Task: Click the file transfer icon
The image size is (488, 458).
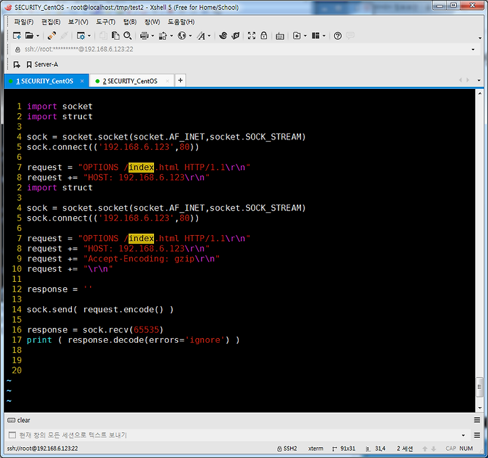Action: pos(163,36)
